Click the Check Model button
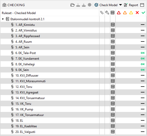147x136 pixels. click(x=106, y=5)
